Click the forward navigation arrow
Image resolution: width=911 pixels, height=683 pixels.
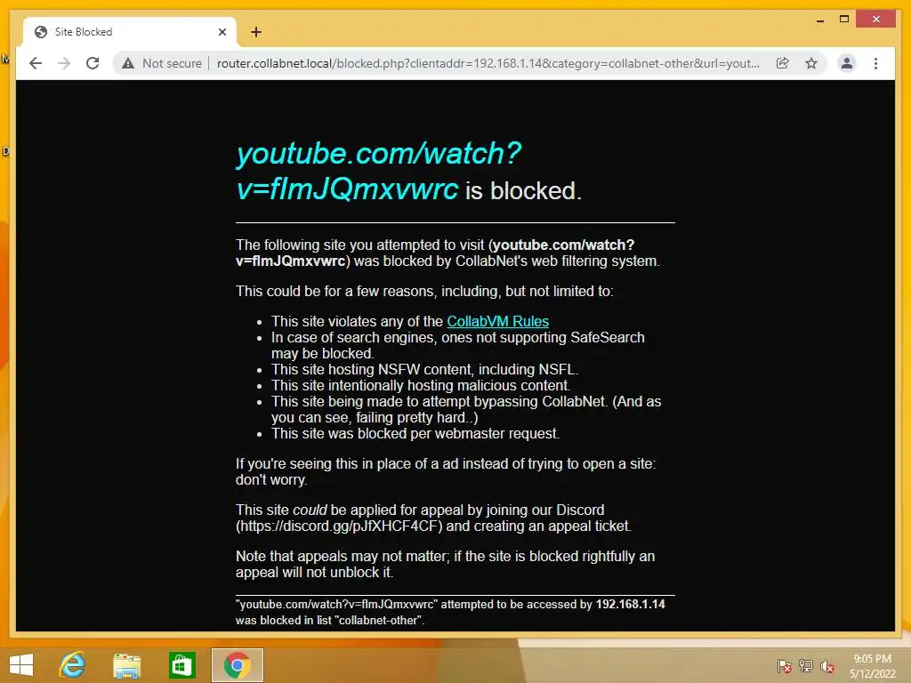[64, 63]
